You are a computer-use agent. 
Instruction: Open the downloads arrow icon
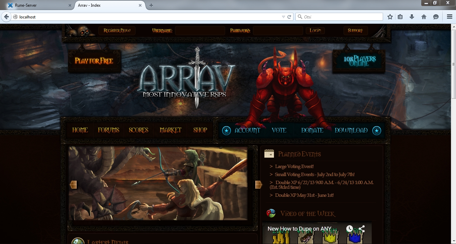[x=412, y=17]
